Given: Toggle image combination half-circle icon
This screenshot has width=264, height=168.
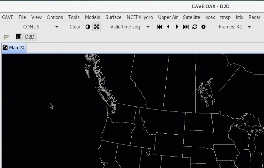Looking at the screenshot, I should click(x=88, y=27).
